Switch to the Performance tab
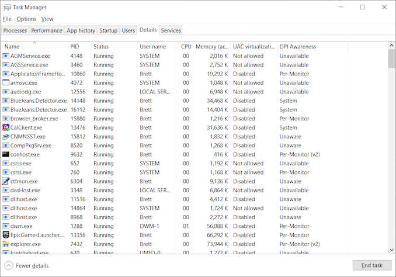The image size is (396, 277). (47, 30)
